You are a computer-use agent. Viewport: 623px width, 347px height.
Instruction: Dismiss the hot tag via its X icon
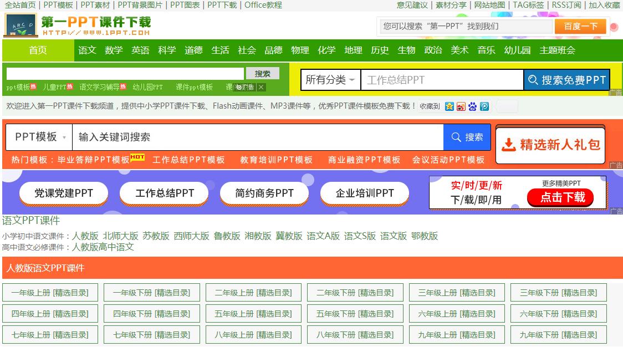(x=261, y=87)
